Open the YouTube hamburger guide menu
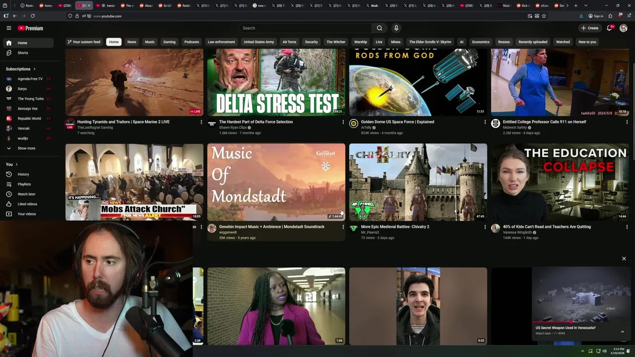 [9, 28]
